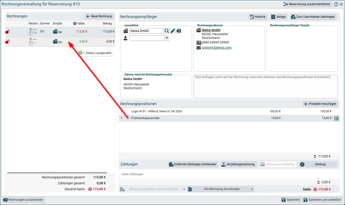Create a Neue Rechnung
The height and width of the screenshot is (205, 345).
tap(99, 16)
